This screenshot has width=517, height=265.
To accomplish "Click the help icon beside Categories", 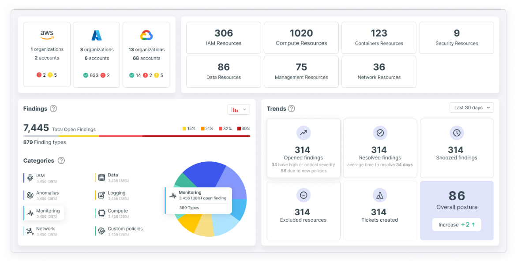I will click(x=61, y=160).
